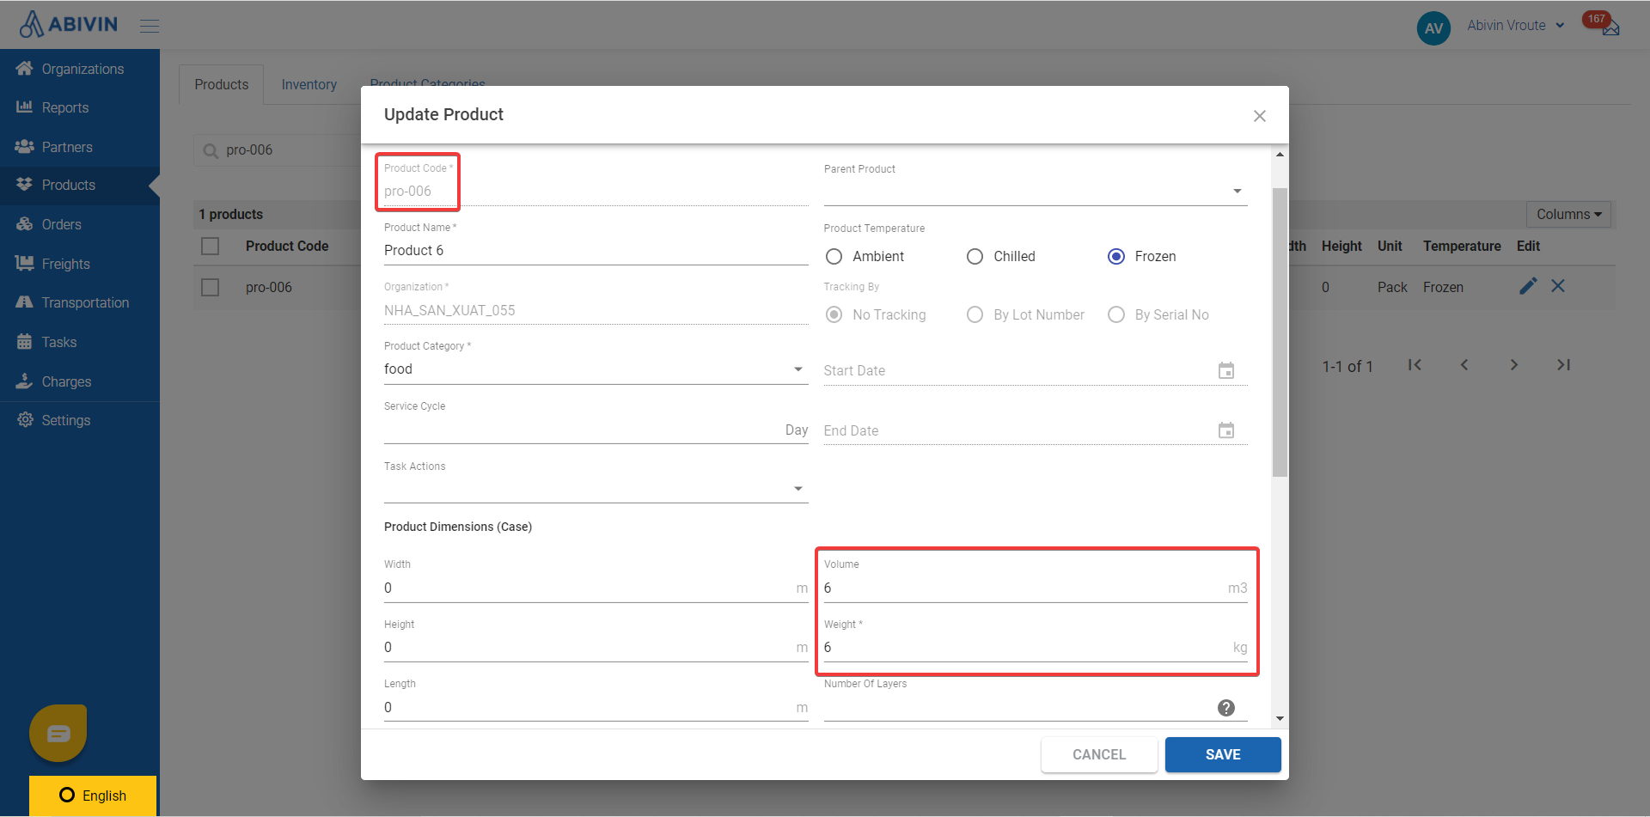Go to the previous page of results

1464,365
